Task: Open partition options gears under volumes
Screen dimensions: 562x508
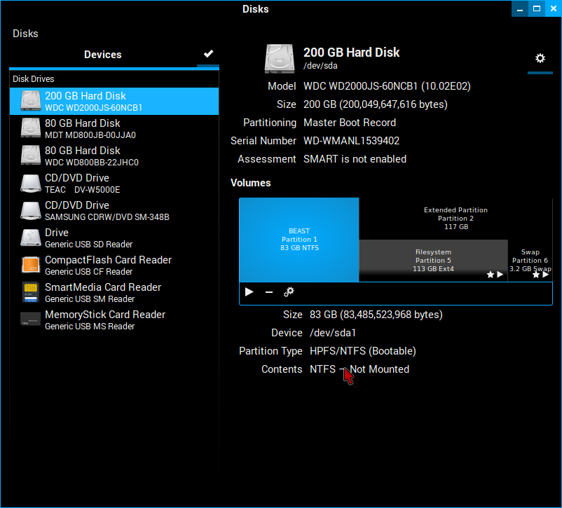Action: (x=289, y=292)
